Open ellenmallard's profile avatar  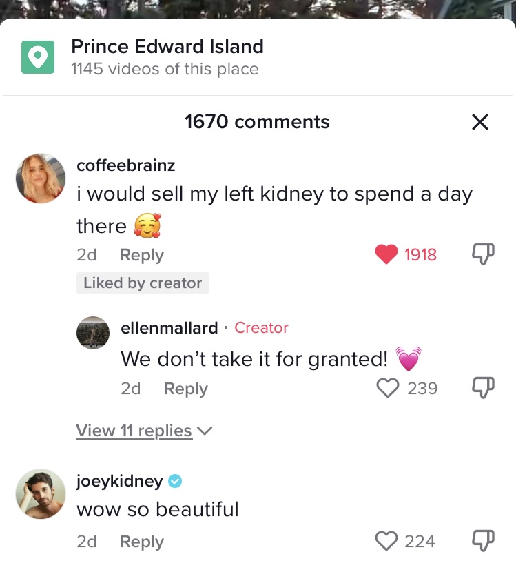click(92, 333)
